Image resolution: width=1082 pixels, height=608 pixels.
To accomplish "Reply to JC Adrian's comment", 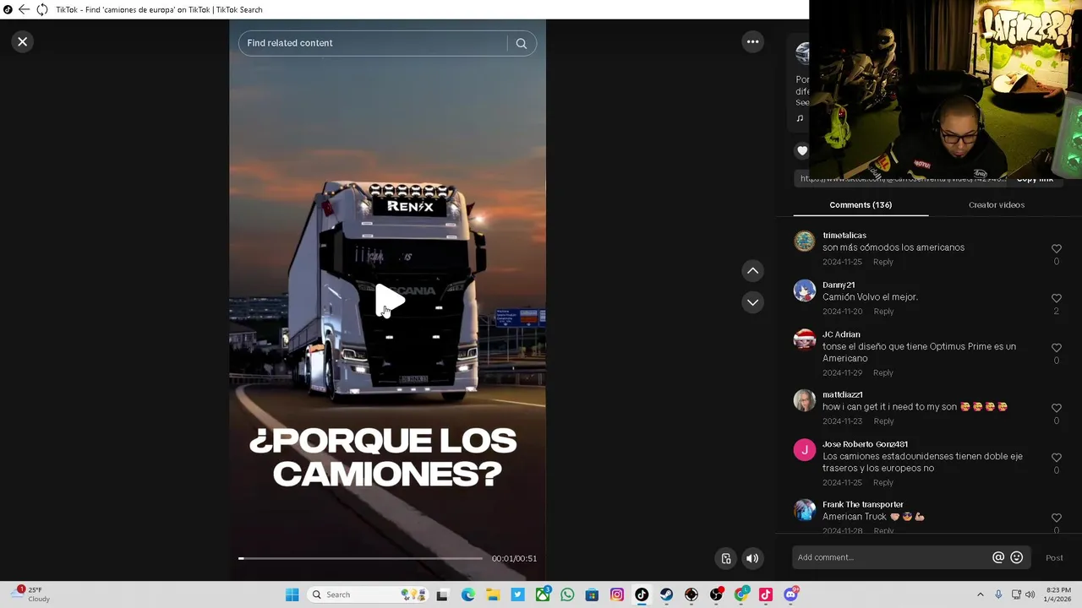I will coord(883,372).
